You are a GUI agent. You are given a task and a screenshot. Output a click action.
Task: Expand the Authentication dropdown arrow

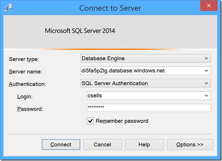pyautogui.click(x=206, y=83)
